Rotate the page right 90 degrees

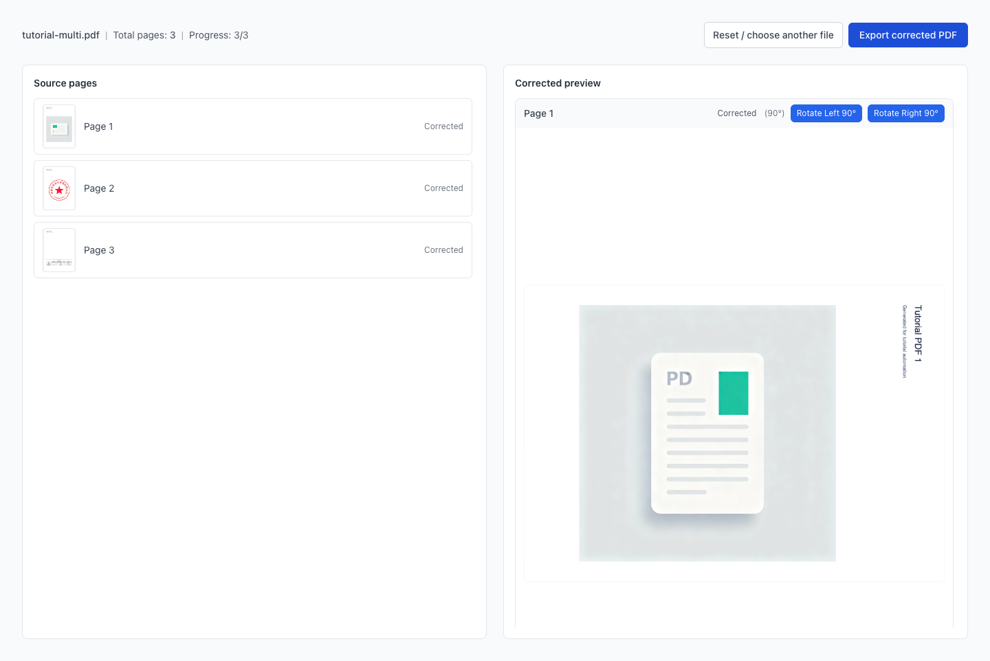pyautogui.click(x=905, y=113)
